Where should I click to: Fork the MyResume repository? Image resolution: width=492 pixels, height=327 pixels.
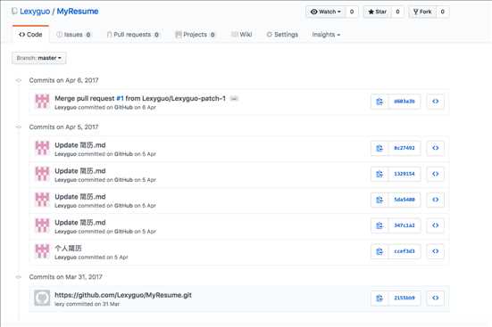point(422,12)
